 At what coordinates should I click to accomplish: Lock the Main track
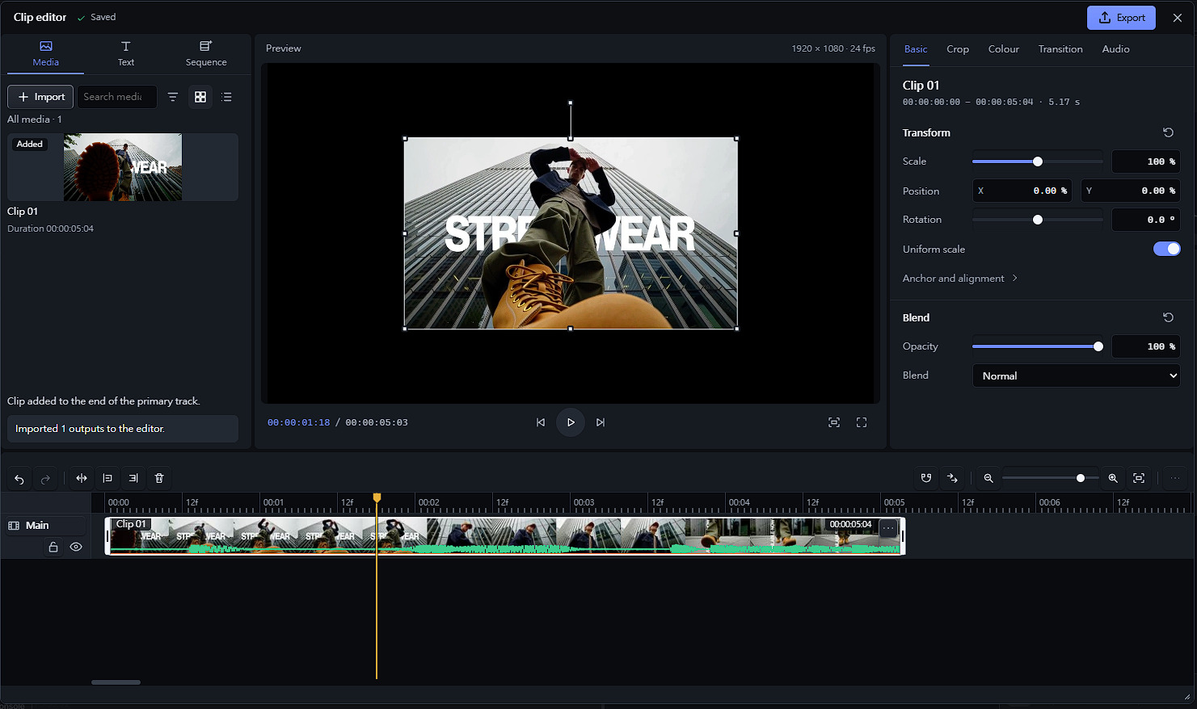(53, 547)
